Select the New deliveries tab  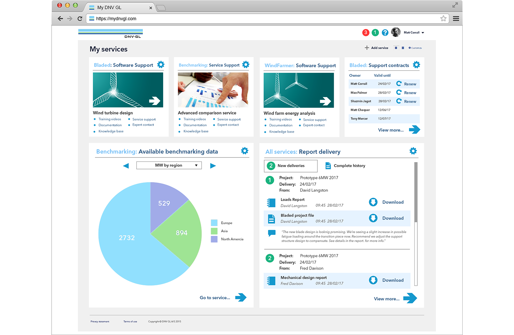(x=291, y=166)
